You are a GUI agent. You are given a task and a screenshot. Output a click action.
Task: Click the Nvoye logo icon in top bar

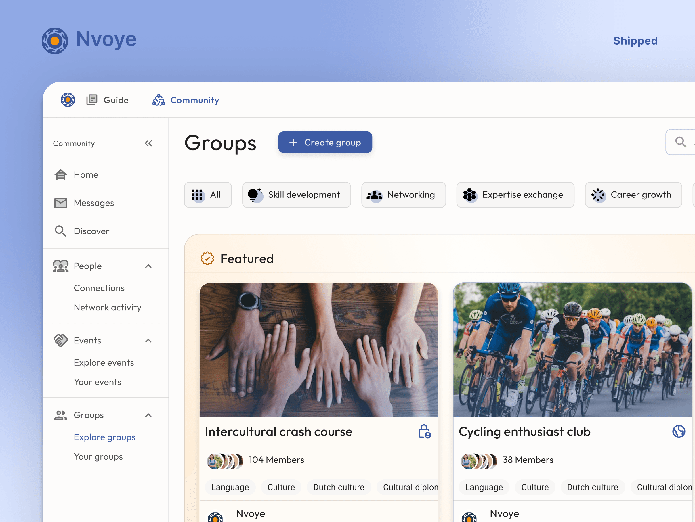tap(68, 100)
